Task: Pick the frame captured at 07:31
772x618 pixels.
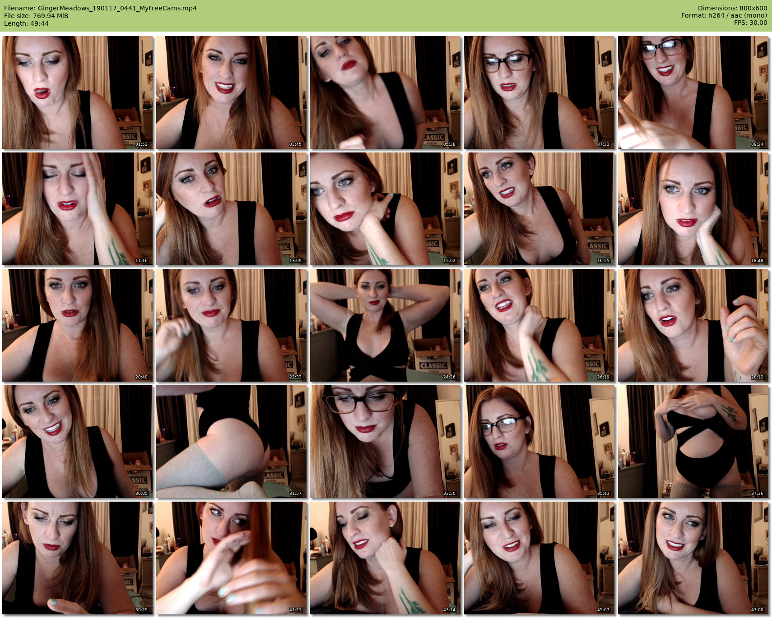Action: tap(539, 92)
